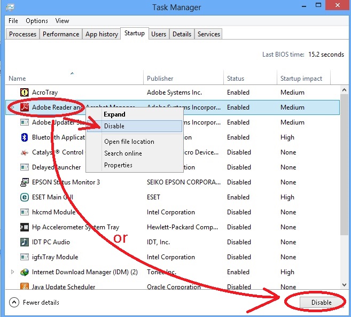Click the Disable button at bottom right

[322, 303]
